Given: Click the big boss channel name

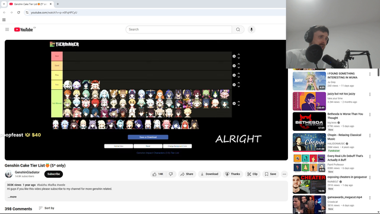Looking at the screenshot, I should click(332, 123).
